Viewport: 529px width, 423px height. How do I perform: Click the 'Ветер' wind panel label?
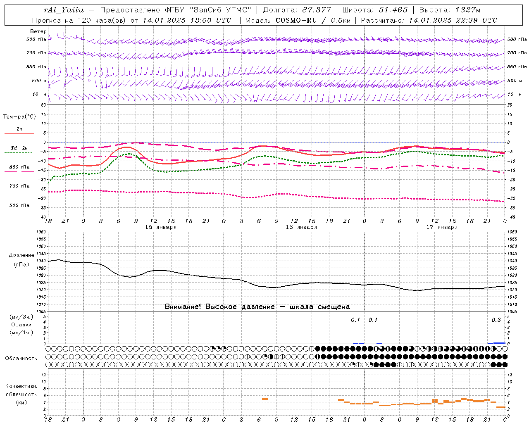tap(38, 31)
